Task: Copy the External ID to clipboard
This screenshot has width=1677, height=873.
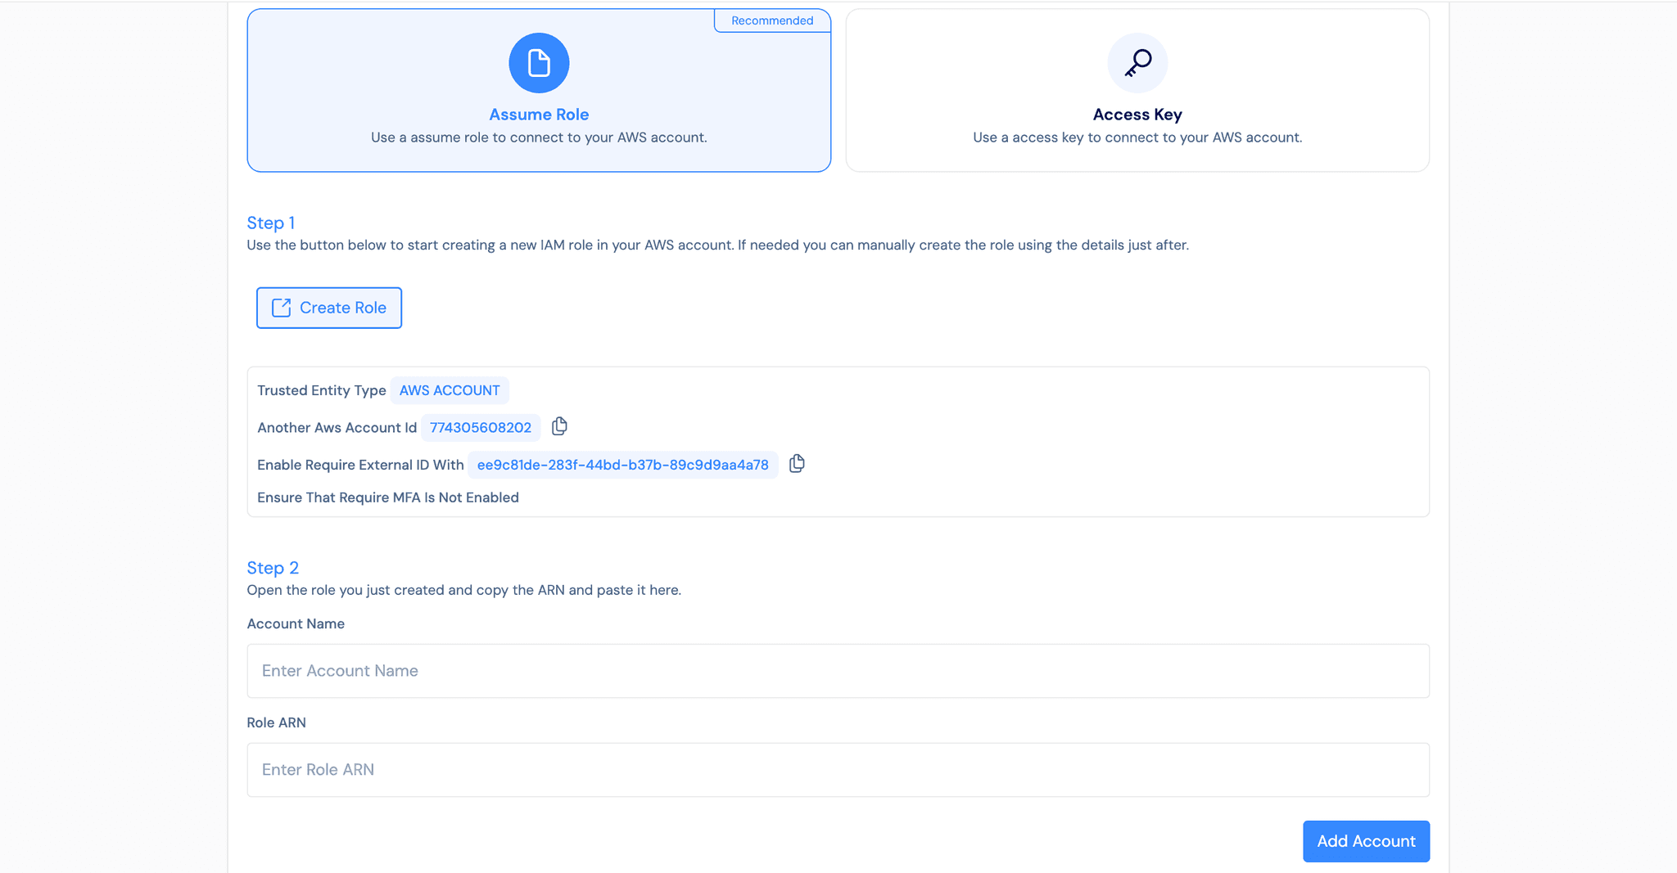Action: coord(797,464)
